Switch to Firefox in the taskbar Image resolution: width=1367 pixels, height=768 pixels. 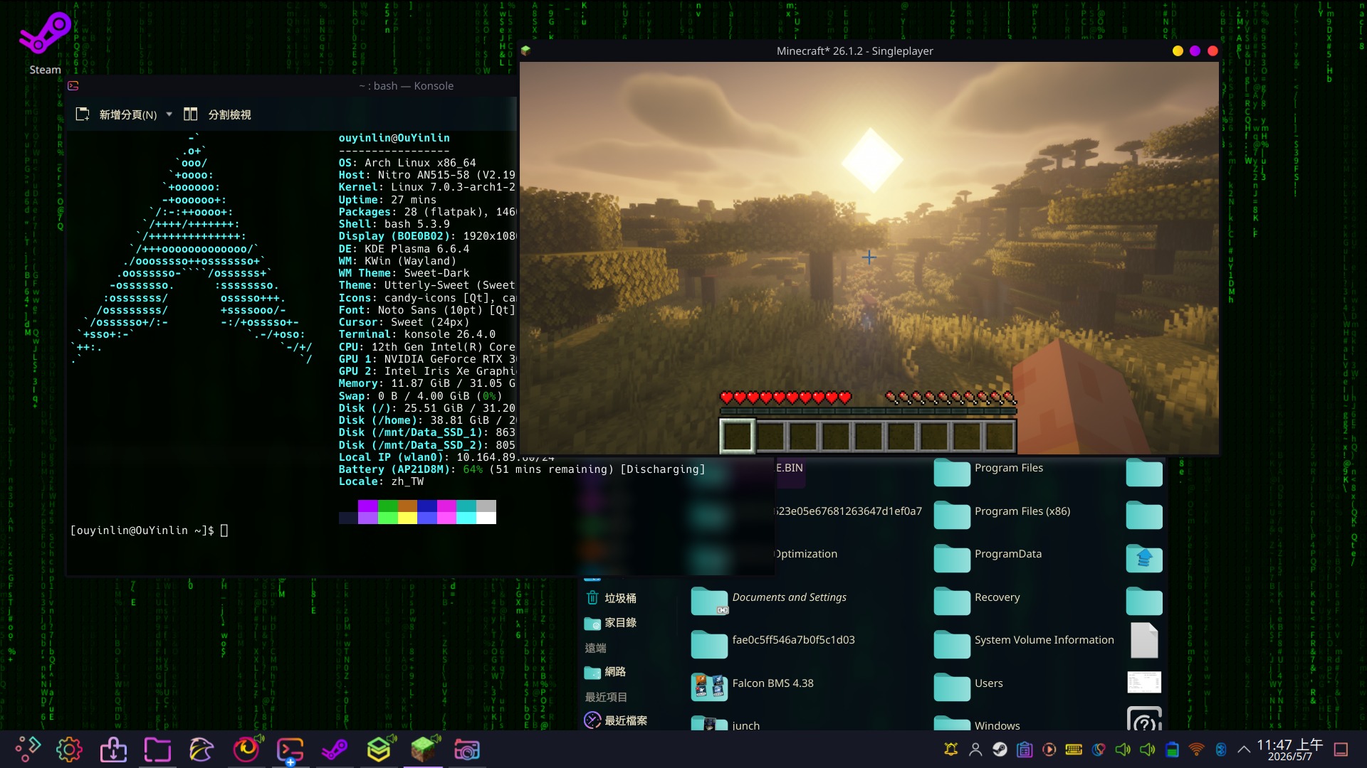pyautogui.click(x=246, y=750)
